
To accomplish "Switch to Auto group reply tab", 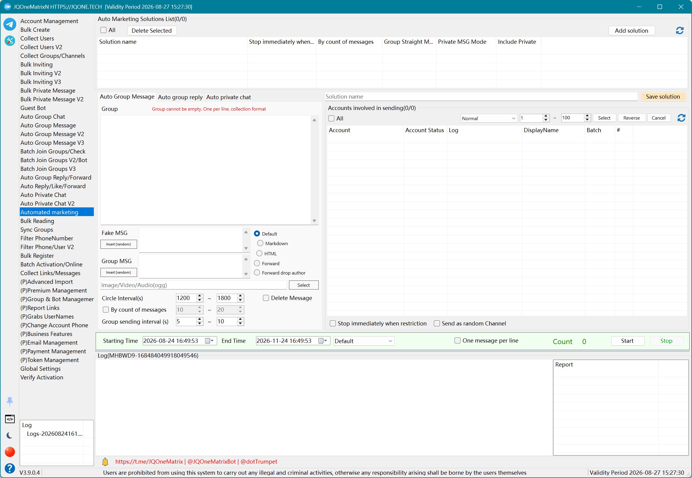I will click(x=180, y=97).
